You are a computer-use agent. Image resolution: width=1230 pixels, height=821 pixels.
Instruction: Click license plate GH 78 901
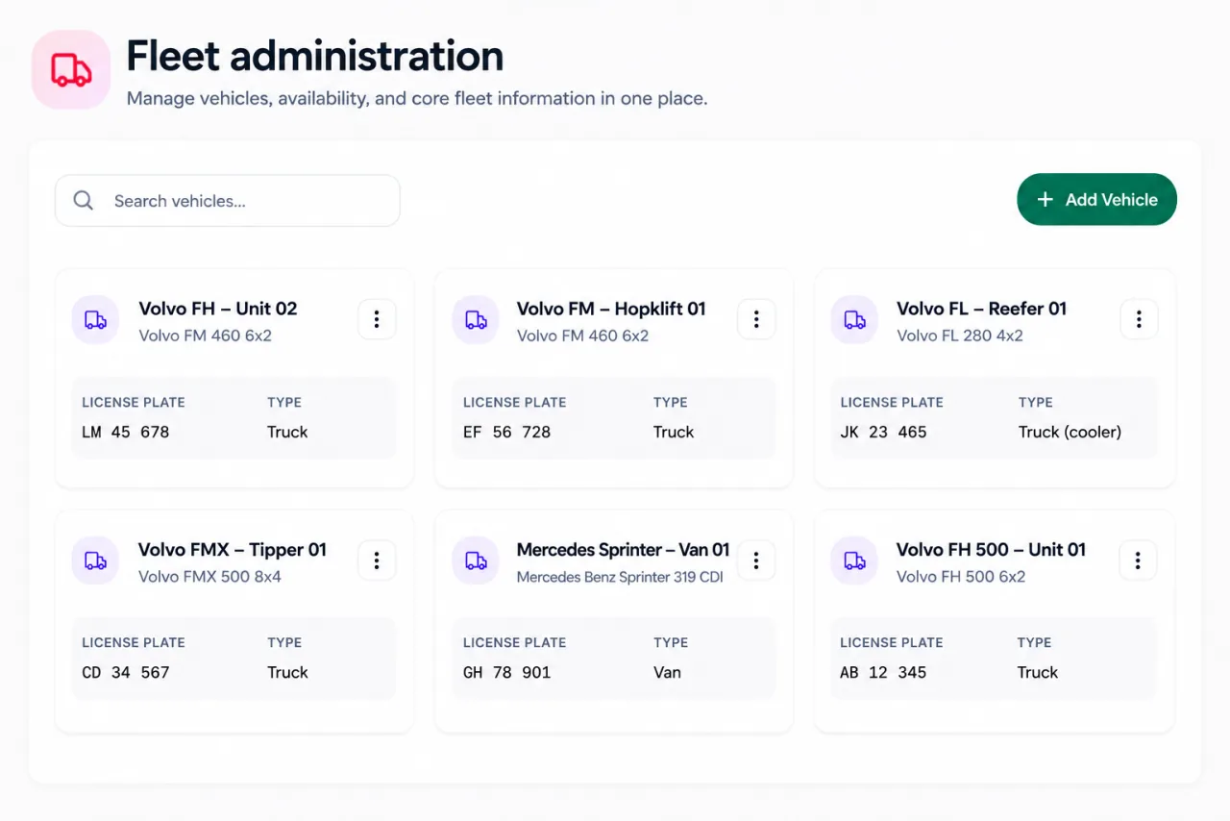[x=506, y=672]
